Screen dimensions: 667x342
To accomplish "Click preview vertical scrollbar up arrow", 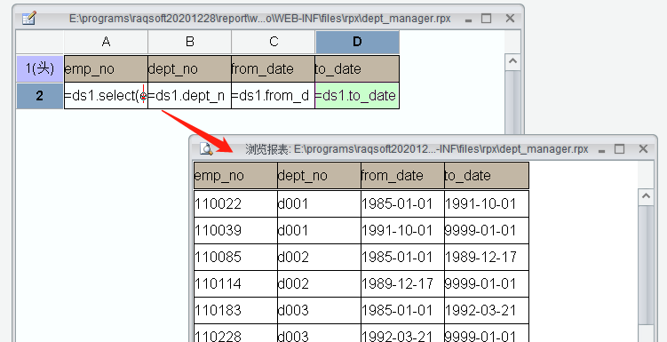I will 647,197.
